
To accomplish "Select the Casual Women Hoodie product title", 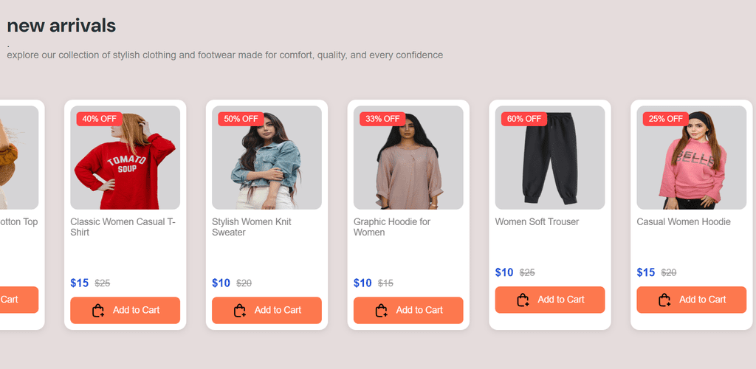I will (x=684, y=221).
